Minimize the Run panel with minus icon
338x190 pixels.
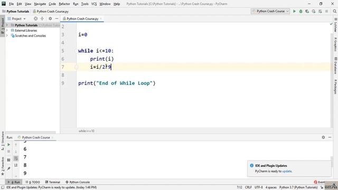[x=330, y=137]
